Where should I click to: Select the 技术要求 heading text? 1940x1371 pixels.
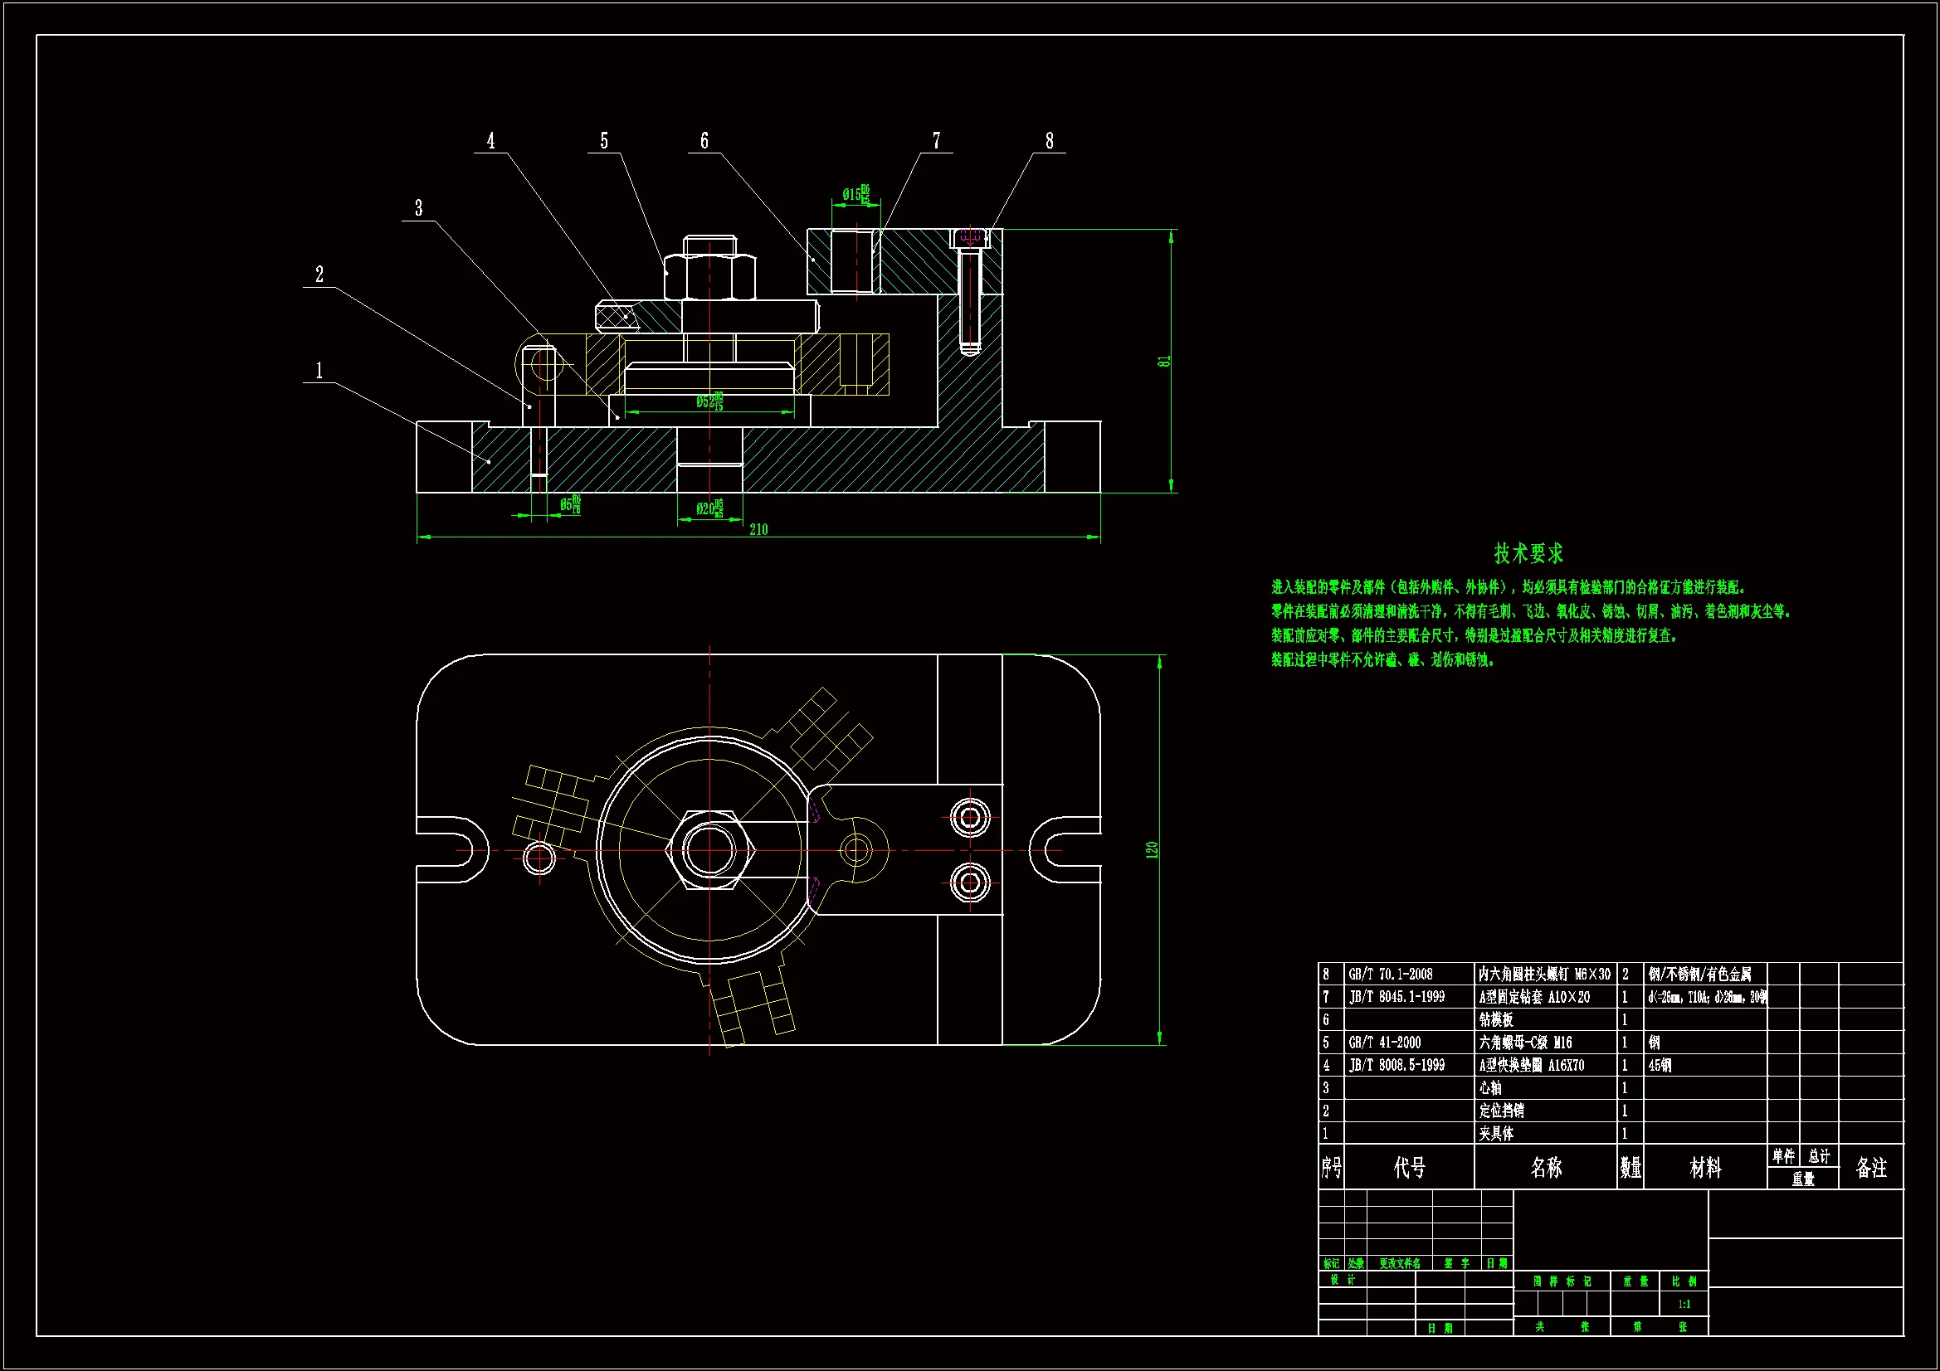(x=1528, y=553)
